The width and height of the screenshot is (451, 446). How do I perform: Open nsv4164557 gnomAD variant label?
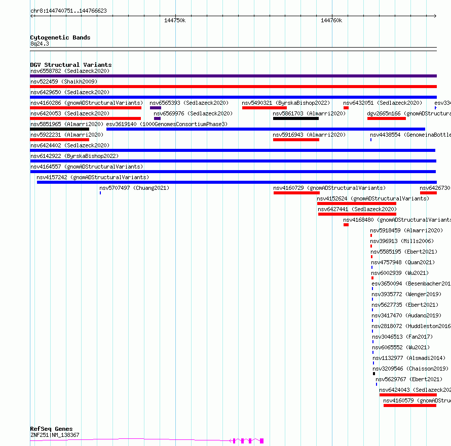coord(87,167)
